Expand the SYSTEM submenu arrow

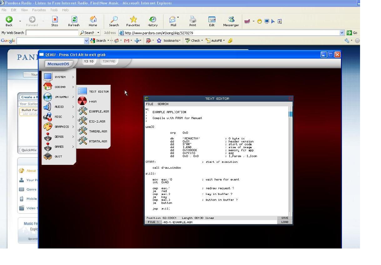point(73,77)
